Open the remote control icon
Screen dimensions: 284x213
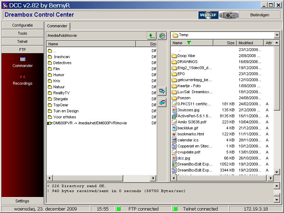coord(229,15)
